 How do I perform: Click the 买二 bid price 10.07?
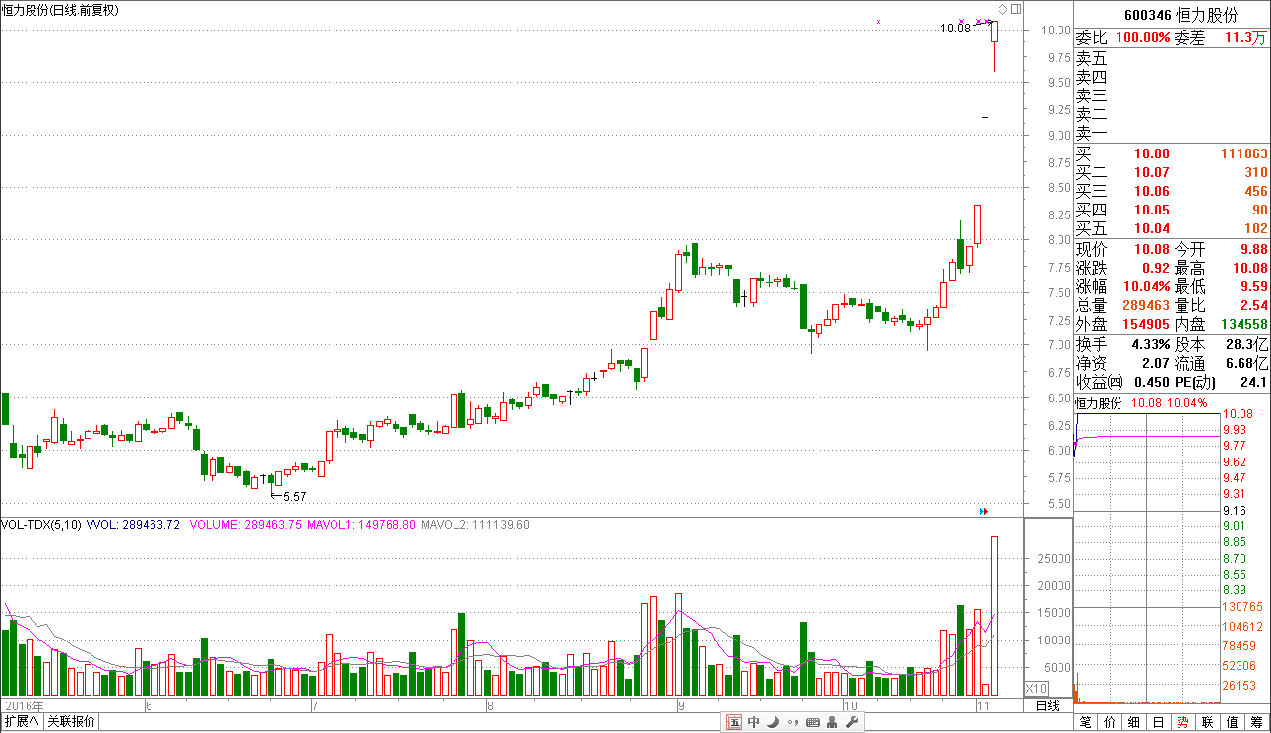click(1151, 172)
